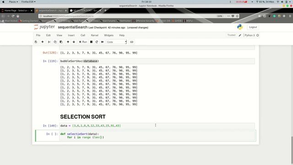
Task: Click the SELECTION SORT heading
Action: coord(83,117)
